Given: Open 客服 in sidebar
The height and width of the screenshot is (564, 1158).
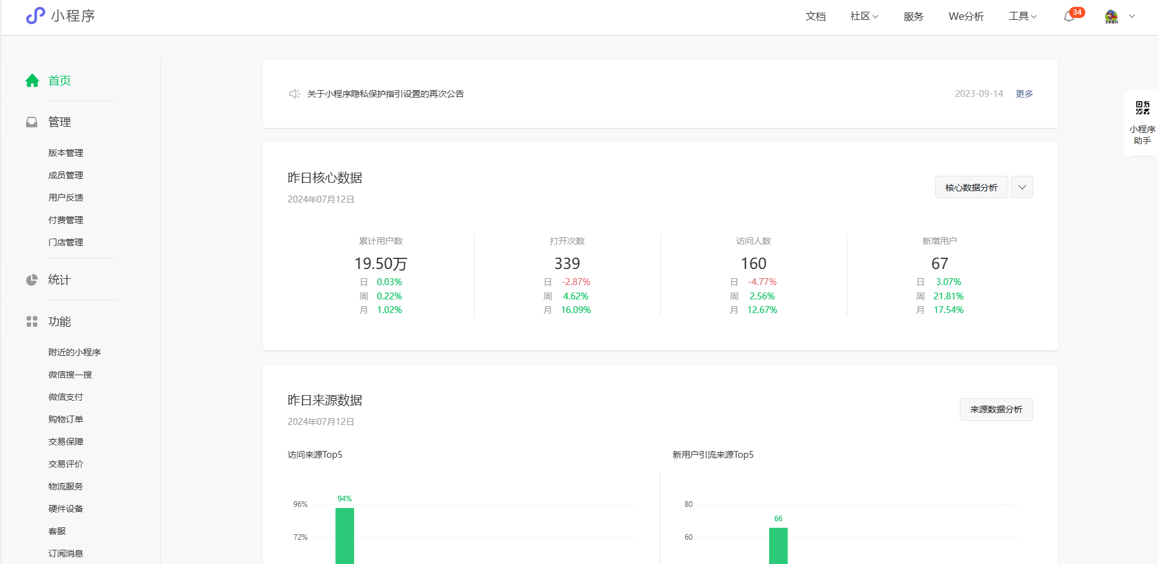Looking at the screenshot, I should click(x=57, y=531).
